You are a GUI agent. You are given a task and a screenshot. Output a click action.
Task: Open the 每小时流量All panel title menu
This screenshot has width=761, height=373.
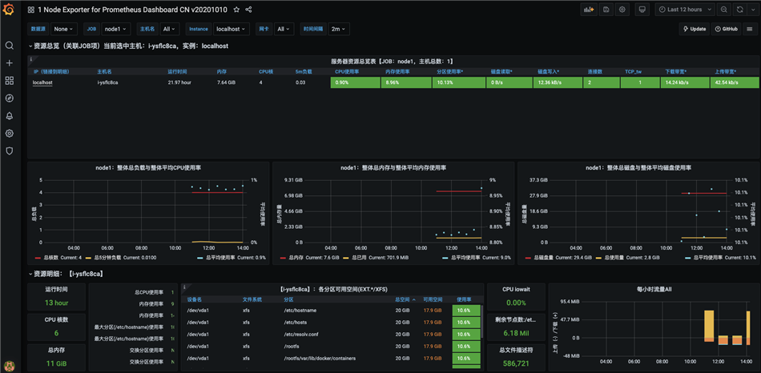[x=654, y=289]
